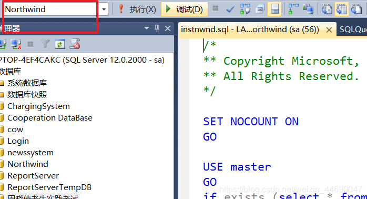Image resolution: width=367 pixels, height=199 pixels.
Task: Switch output to Results to File
Action: (x=356, y=9)
